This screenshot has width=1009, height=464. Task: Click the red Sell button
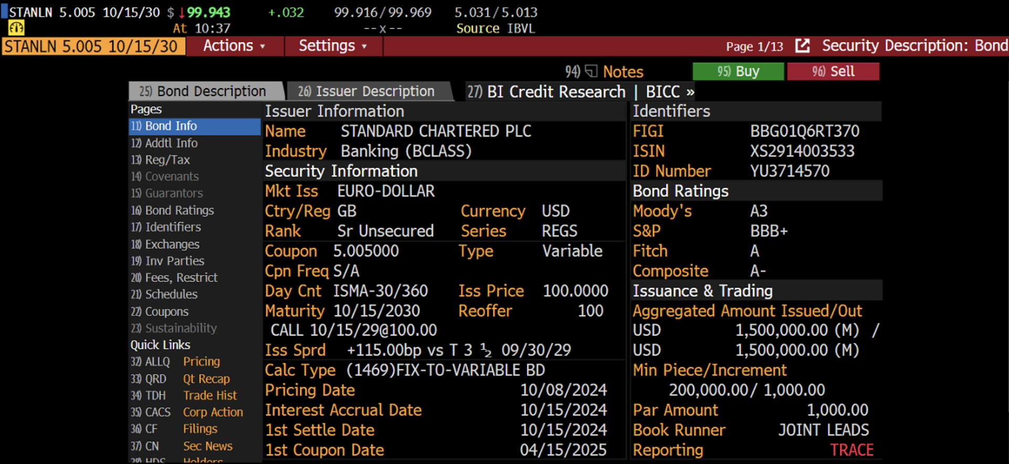833,71
